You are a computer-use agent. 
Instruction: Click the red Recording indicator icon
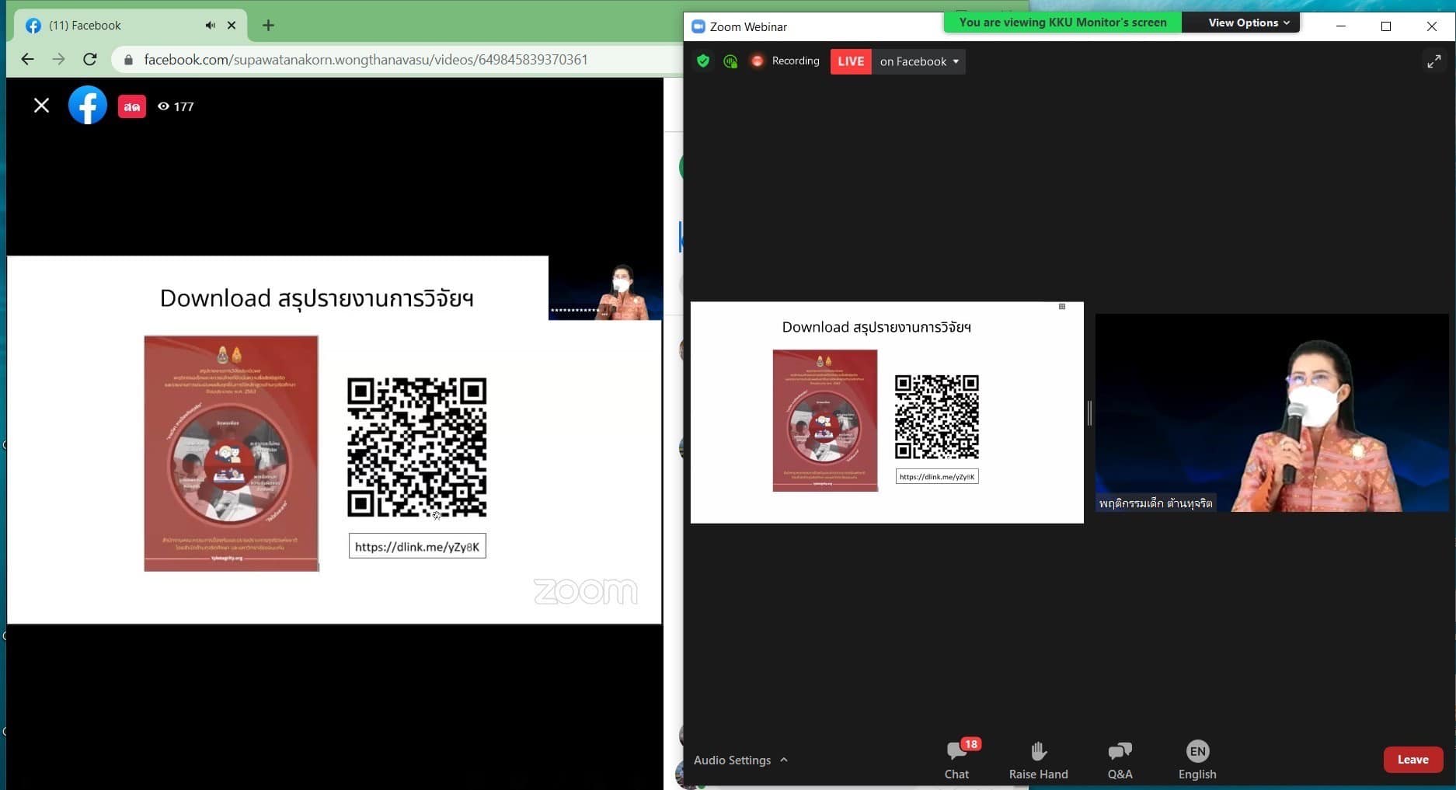tap(757, 61)
